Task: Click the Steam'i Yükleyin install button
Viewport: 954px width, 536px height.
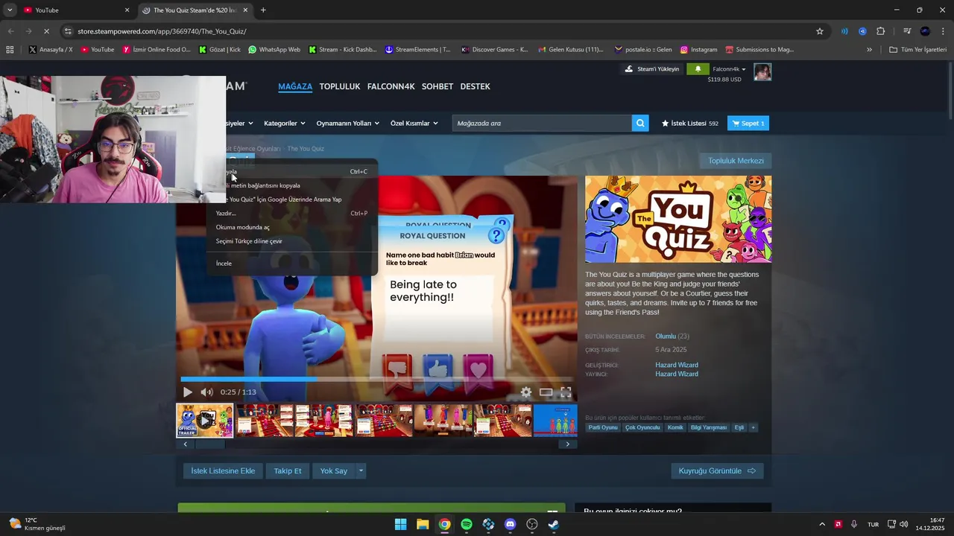Action: [652, 69]
